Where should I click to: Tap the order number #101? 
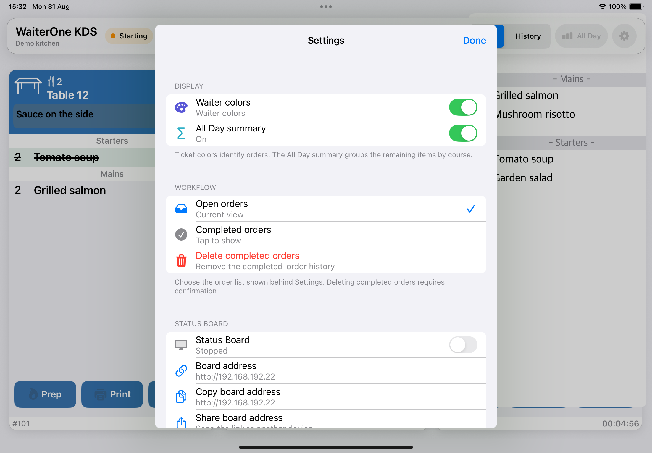pyautogui.click(x=21, y=423)
